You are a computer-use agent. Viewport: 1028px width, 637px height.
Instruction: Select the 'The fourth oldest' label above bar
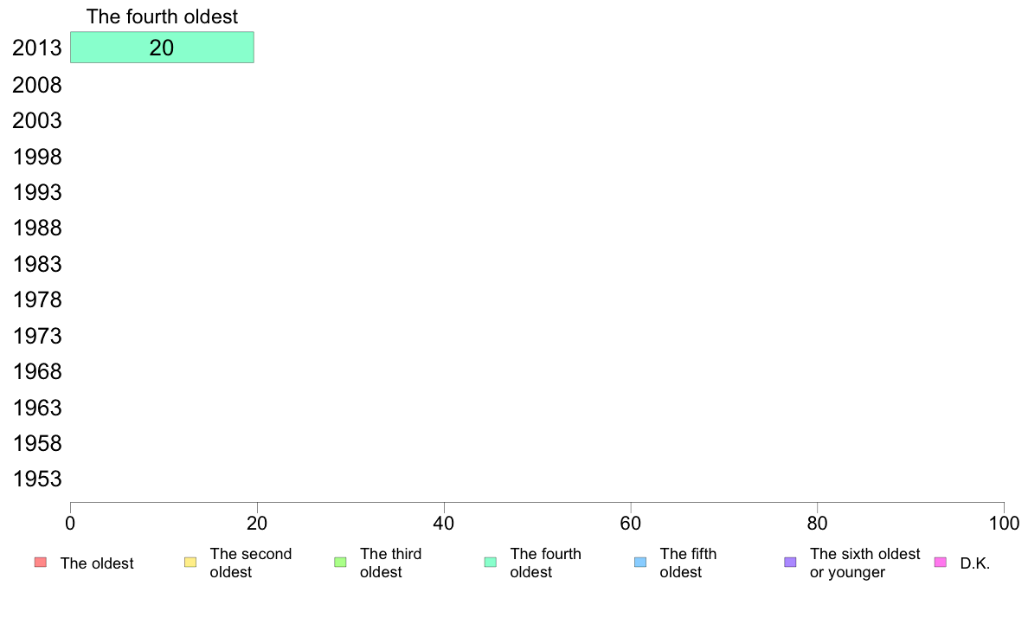(x=162, y=16)
